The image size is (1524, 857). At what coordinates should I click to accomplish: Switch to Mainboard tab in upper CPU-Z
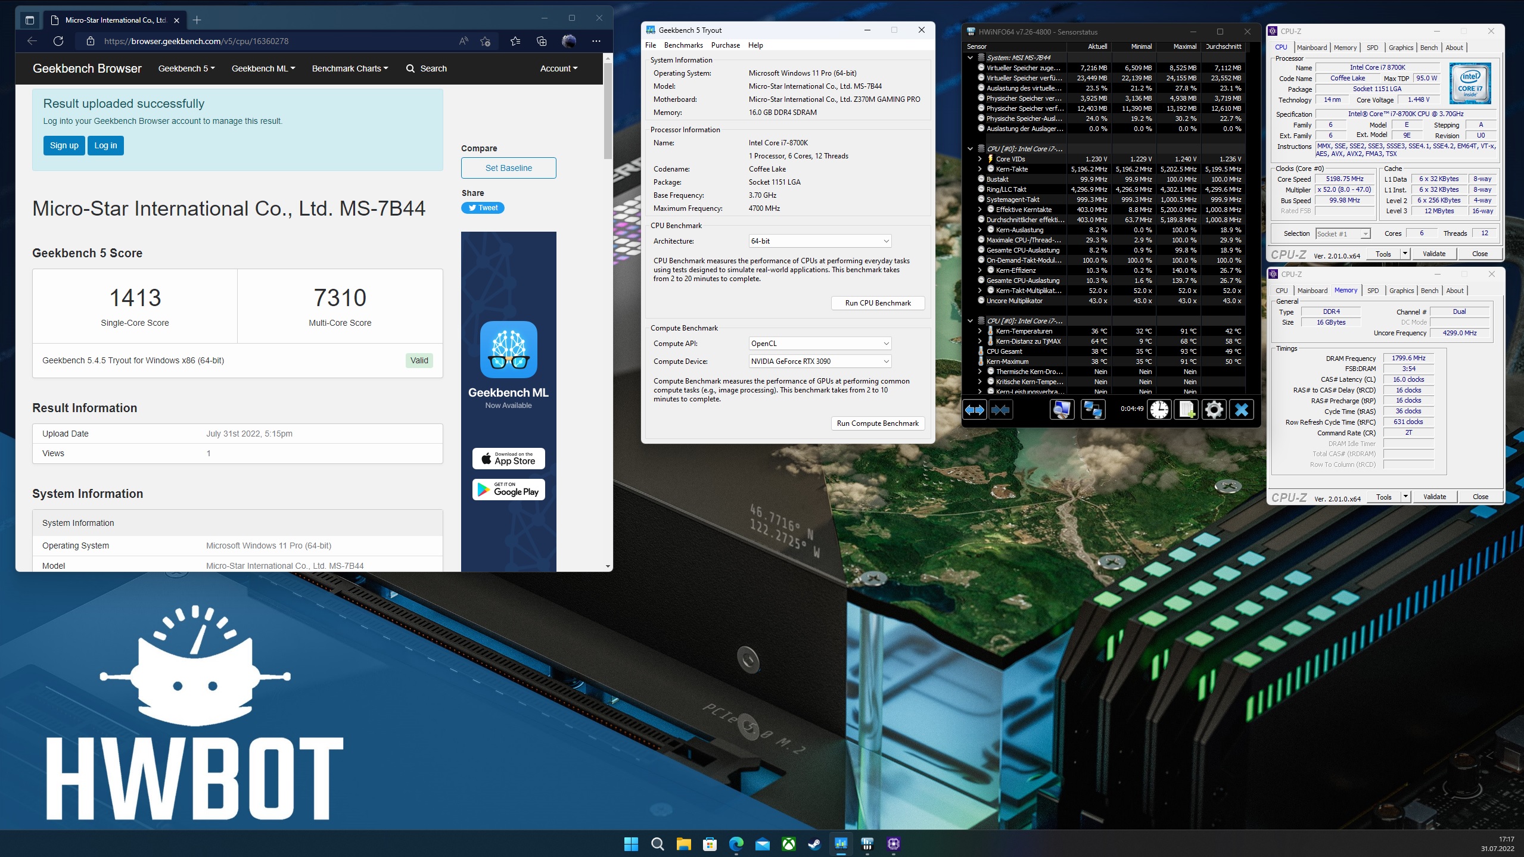tap(1311, 48)
